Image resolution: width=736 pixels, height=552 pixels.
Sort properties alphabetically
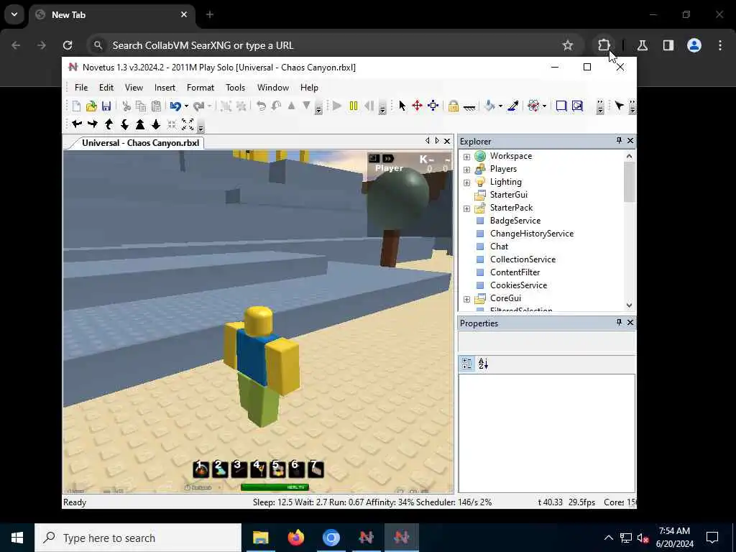483,363
